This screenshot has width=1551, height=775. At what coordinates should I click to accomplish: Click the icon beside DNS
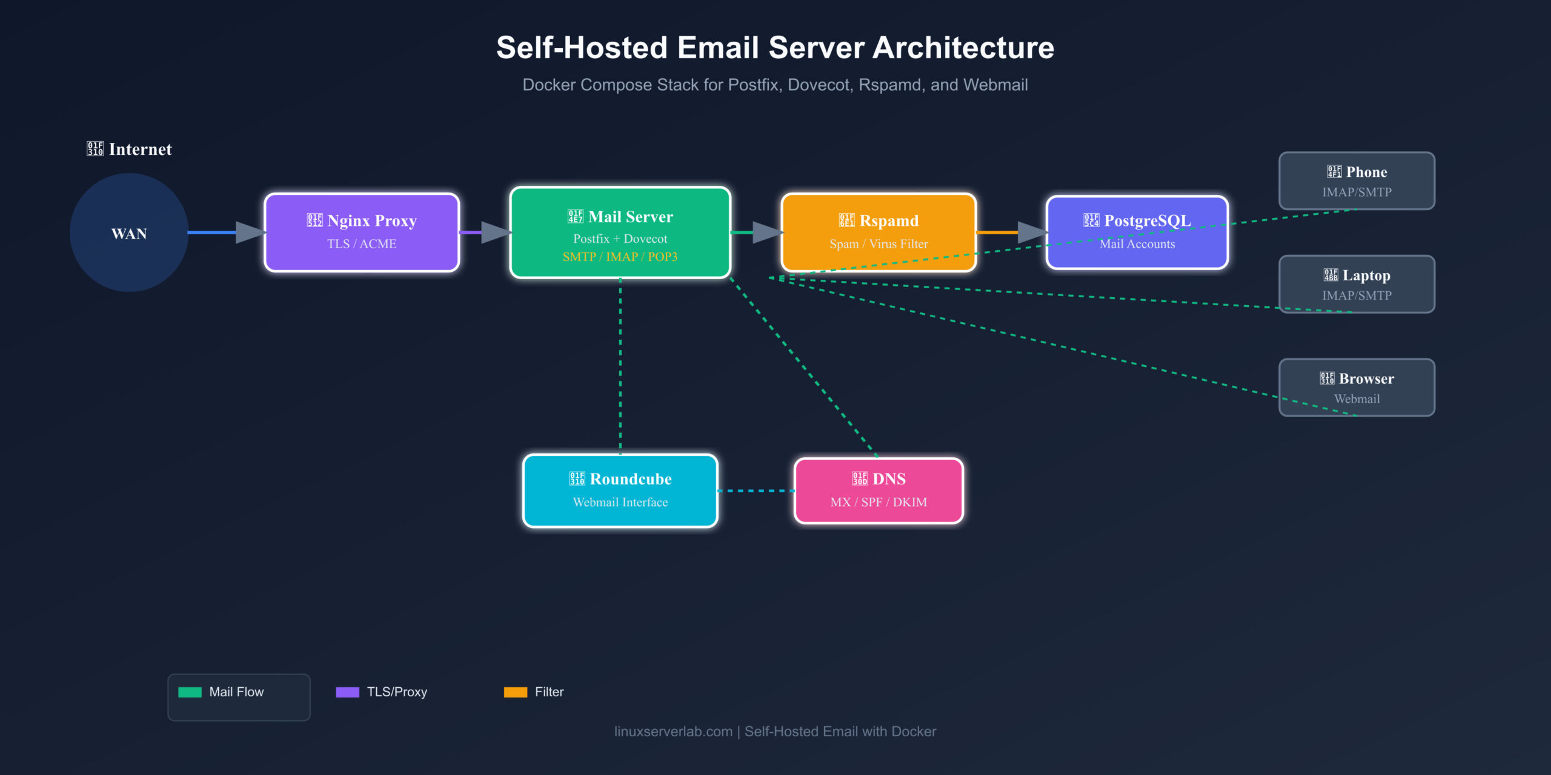[860, 479]
